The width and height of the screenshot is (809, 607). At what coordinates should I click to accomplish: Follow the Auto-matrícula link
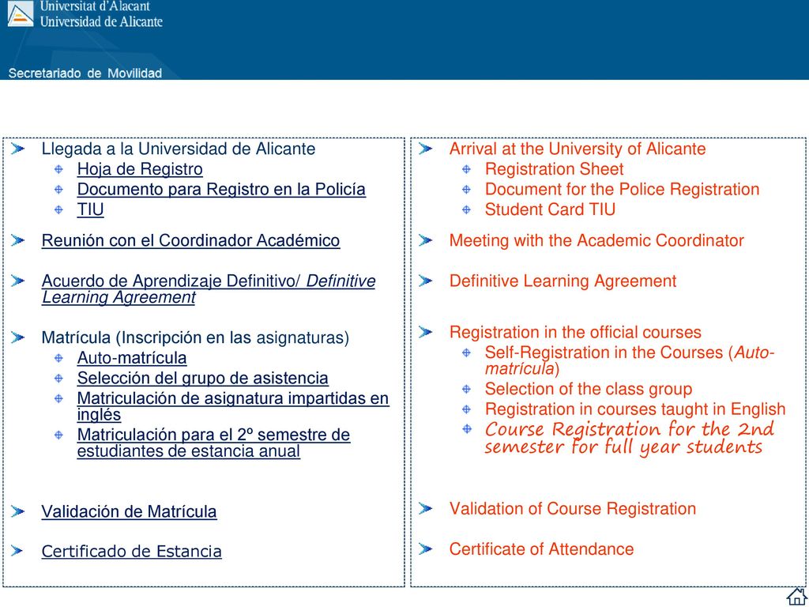coord(132,358)
